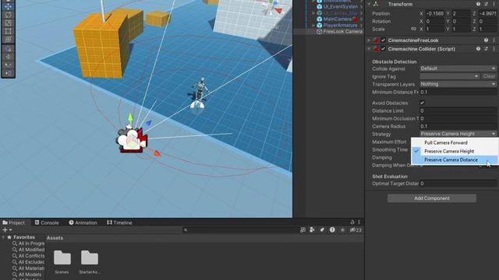Open Cinemachine Collider preset settings icon
Image resolution: width=499 pixels, height=280 pixels.
click(x=487, y=49)
